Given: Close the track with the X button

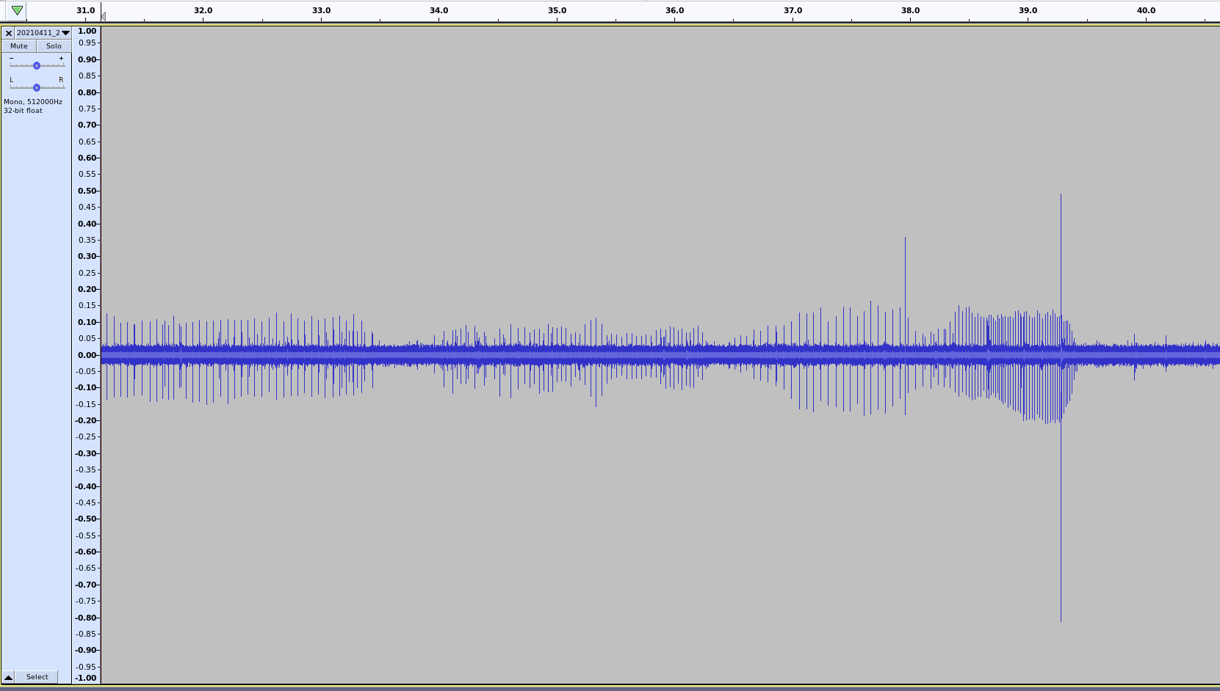Looking at the screenshot, I should 9,33.
